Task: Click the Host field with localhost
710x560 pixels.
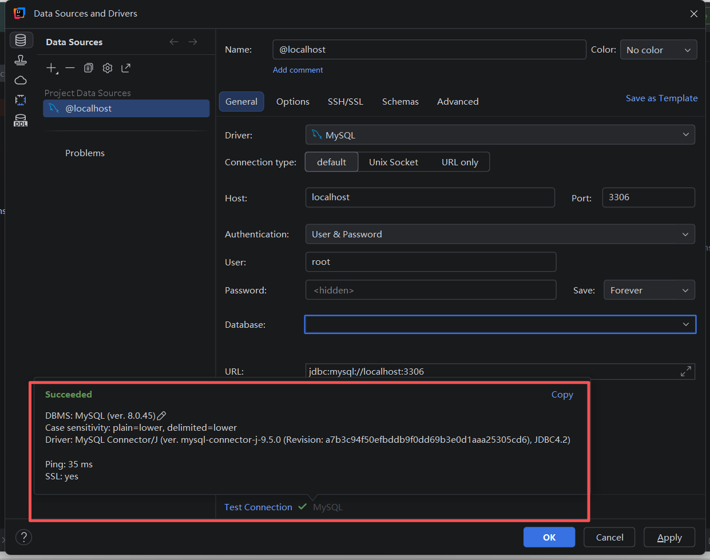Action: coord(430,197)
